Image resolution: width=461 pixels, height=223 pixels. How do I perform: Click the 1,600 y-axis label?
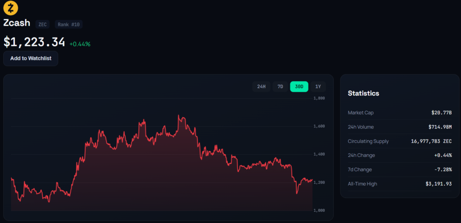pyautogui.click(x=319, y=126)
